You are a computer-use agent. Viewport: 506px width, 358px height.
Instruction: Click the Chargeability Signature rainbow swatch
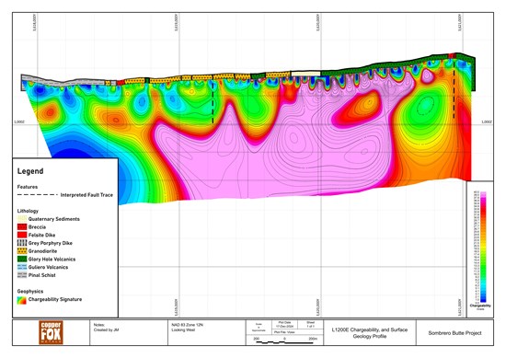click(x=22, y=300)
